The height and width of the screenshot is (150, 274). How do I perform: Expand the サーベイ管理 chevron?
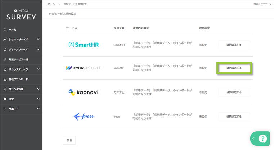coord(38,89)
